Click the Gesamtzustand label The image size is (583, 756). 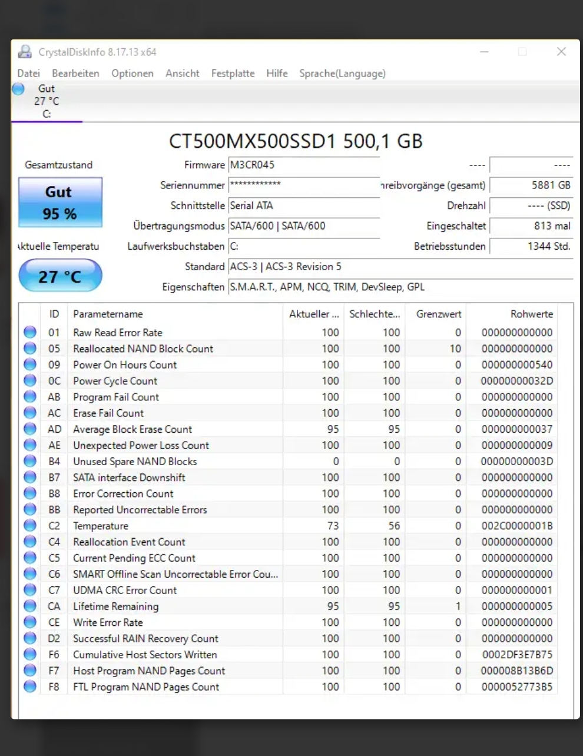tap(59, 165)
